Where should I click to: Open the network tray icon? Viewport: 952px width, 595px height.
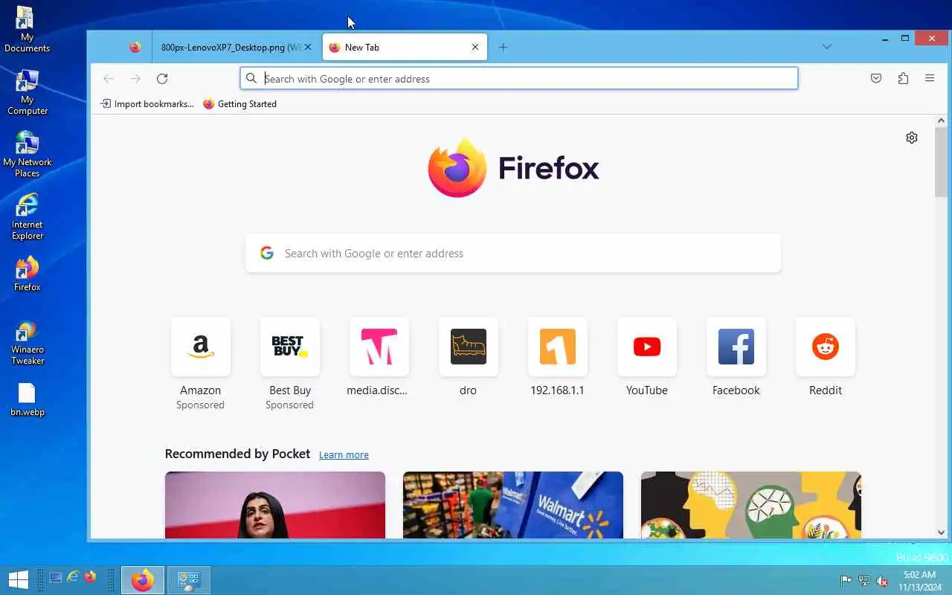coord(863,580)
